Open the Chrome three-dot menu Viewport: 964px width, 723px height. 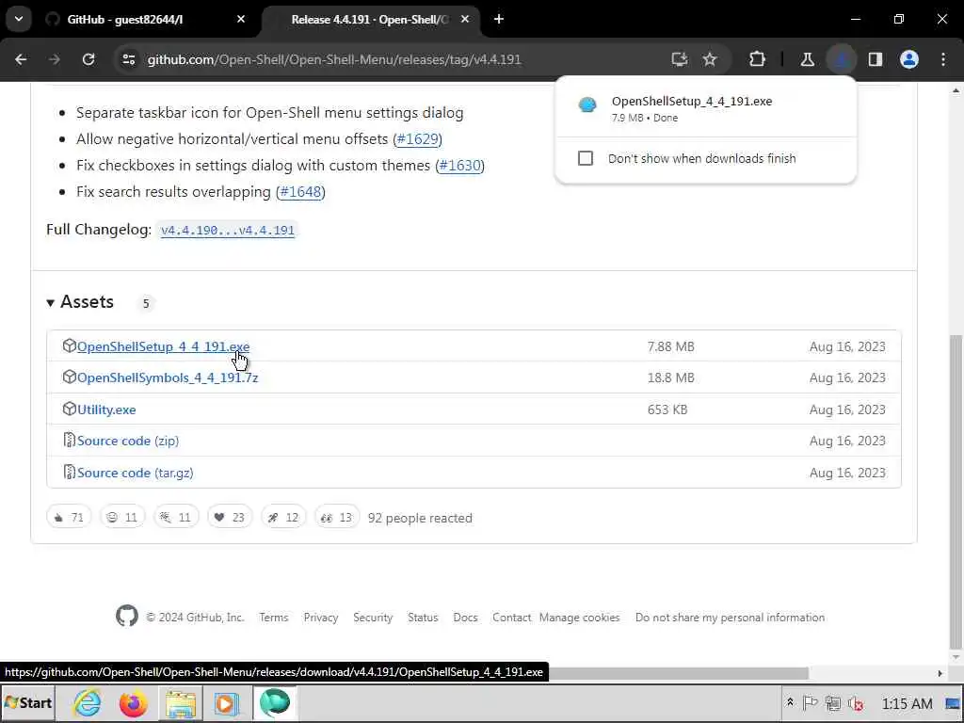pyautogui.click(x=943, y=59)
